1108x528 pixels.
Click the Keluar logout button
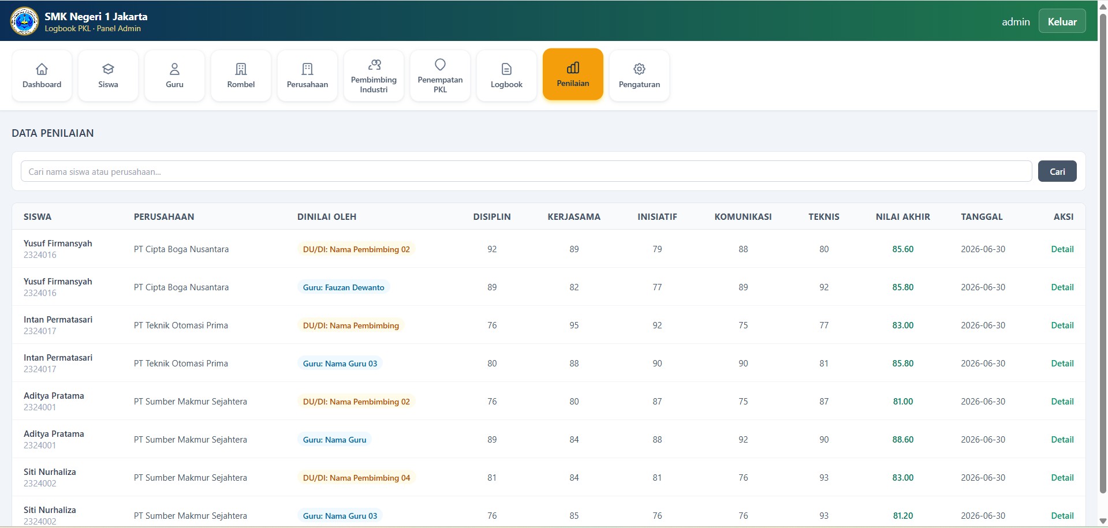pos(1062,21)
